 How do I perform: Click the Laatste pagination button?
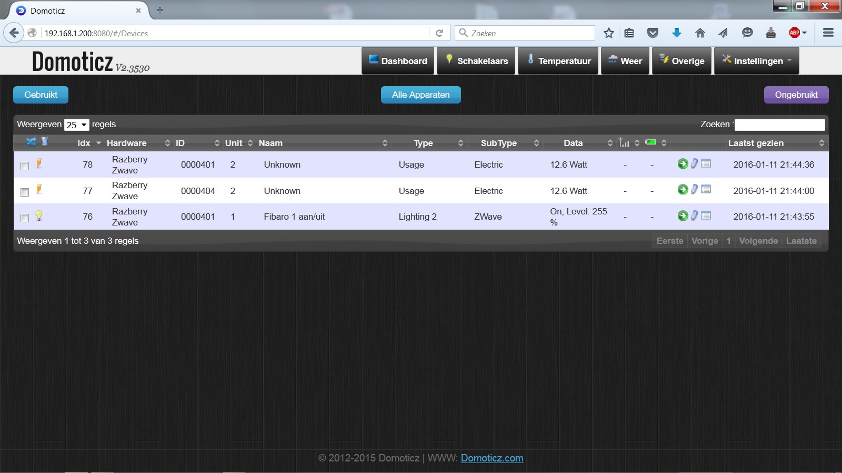tap(801, 241)
